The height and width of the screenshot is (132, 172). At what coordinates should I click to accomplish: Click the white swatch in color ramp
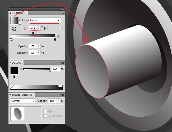(60, 86)
